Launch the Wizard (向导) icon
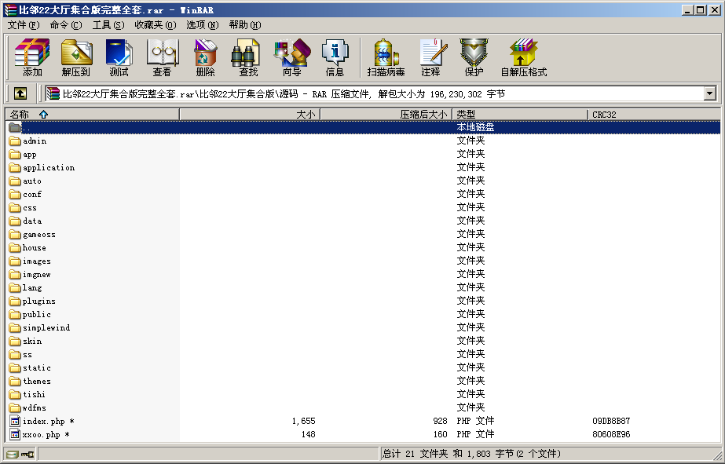 (291, 57)
